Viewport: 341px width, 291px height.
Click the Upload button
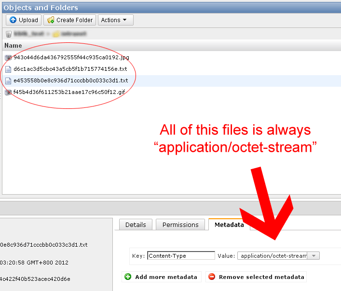pos(24,20)
